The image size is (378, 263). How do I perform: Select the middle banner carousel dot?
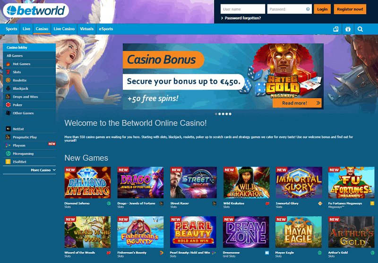(x=223, y=114)
